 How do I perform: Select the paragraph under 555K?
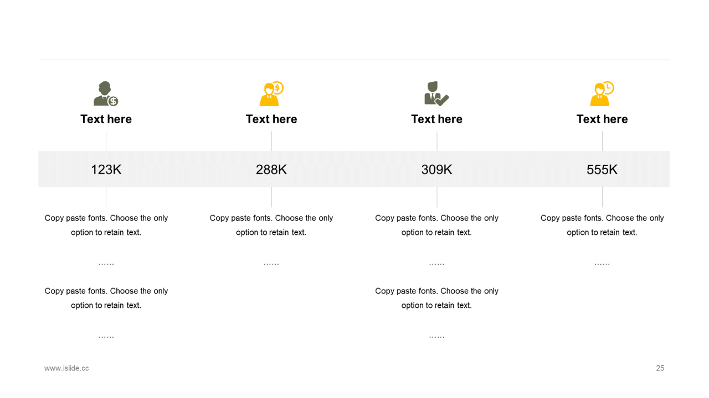[x=602, y=225]
